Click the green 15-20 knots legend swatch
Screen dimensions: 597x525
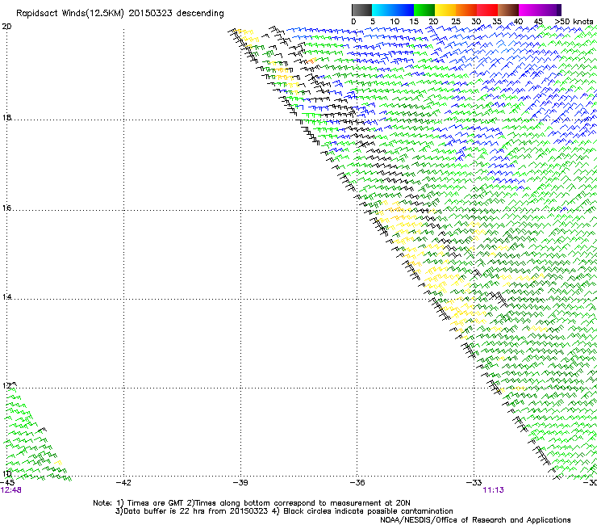point(424,10)
